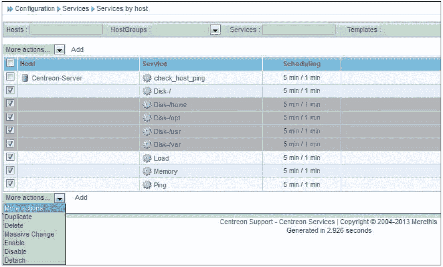Click the gear icon next to Disk-/home
Screen dimensions: 443x267
tap(147, 105)
